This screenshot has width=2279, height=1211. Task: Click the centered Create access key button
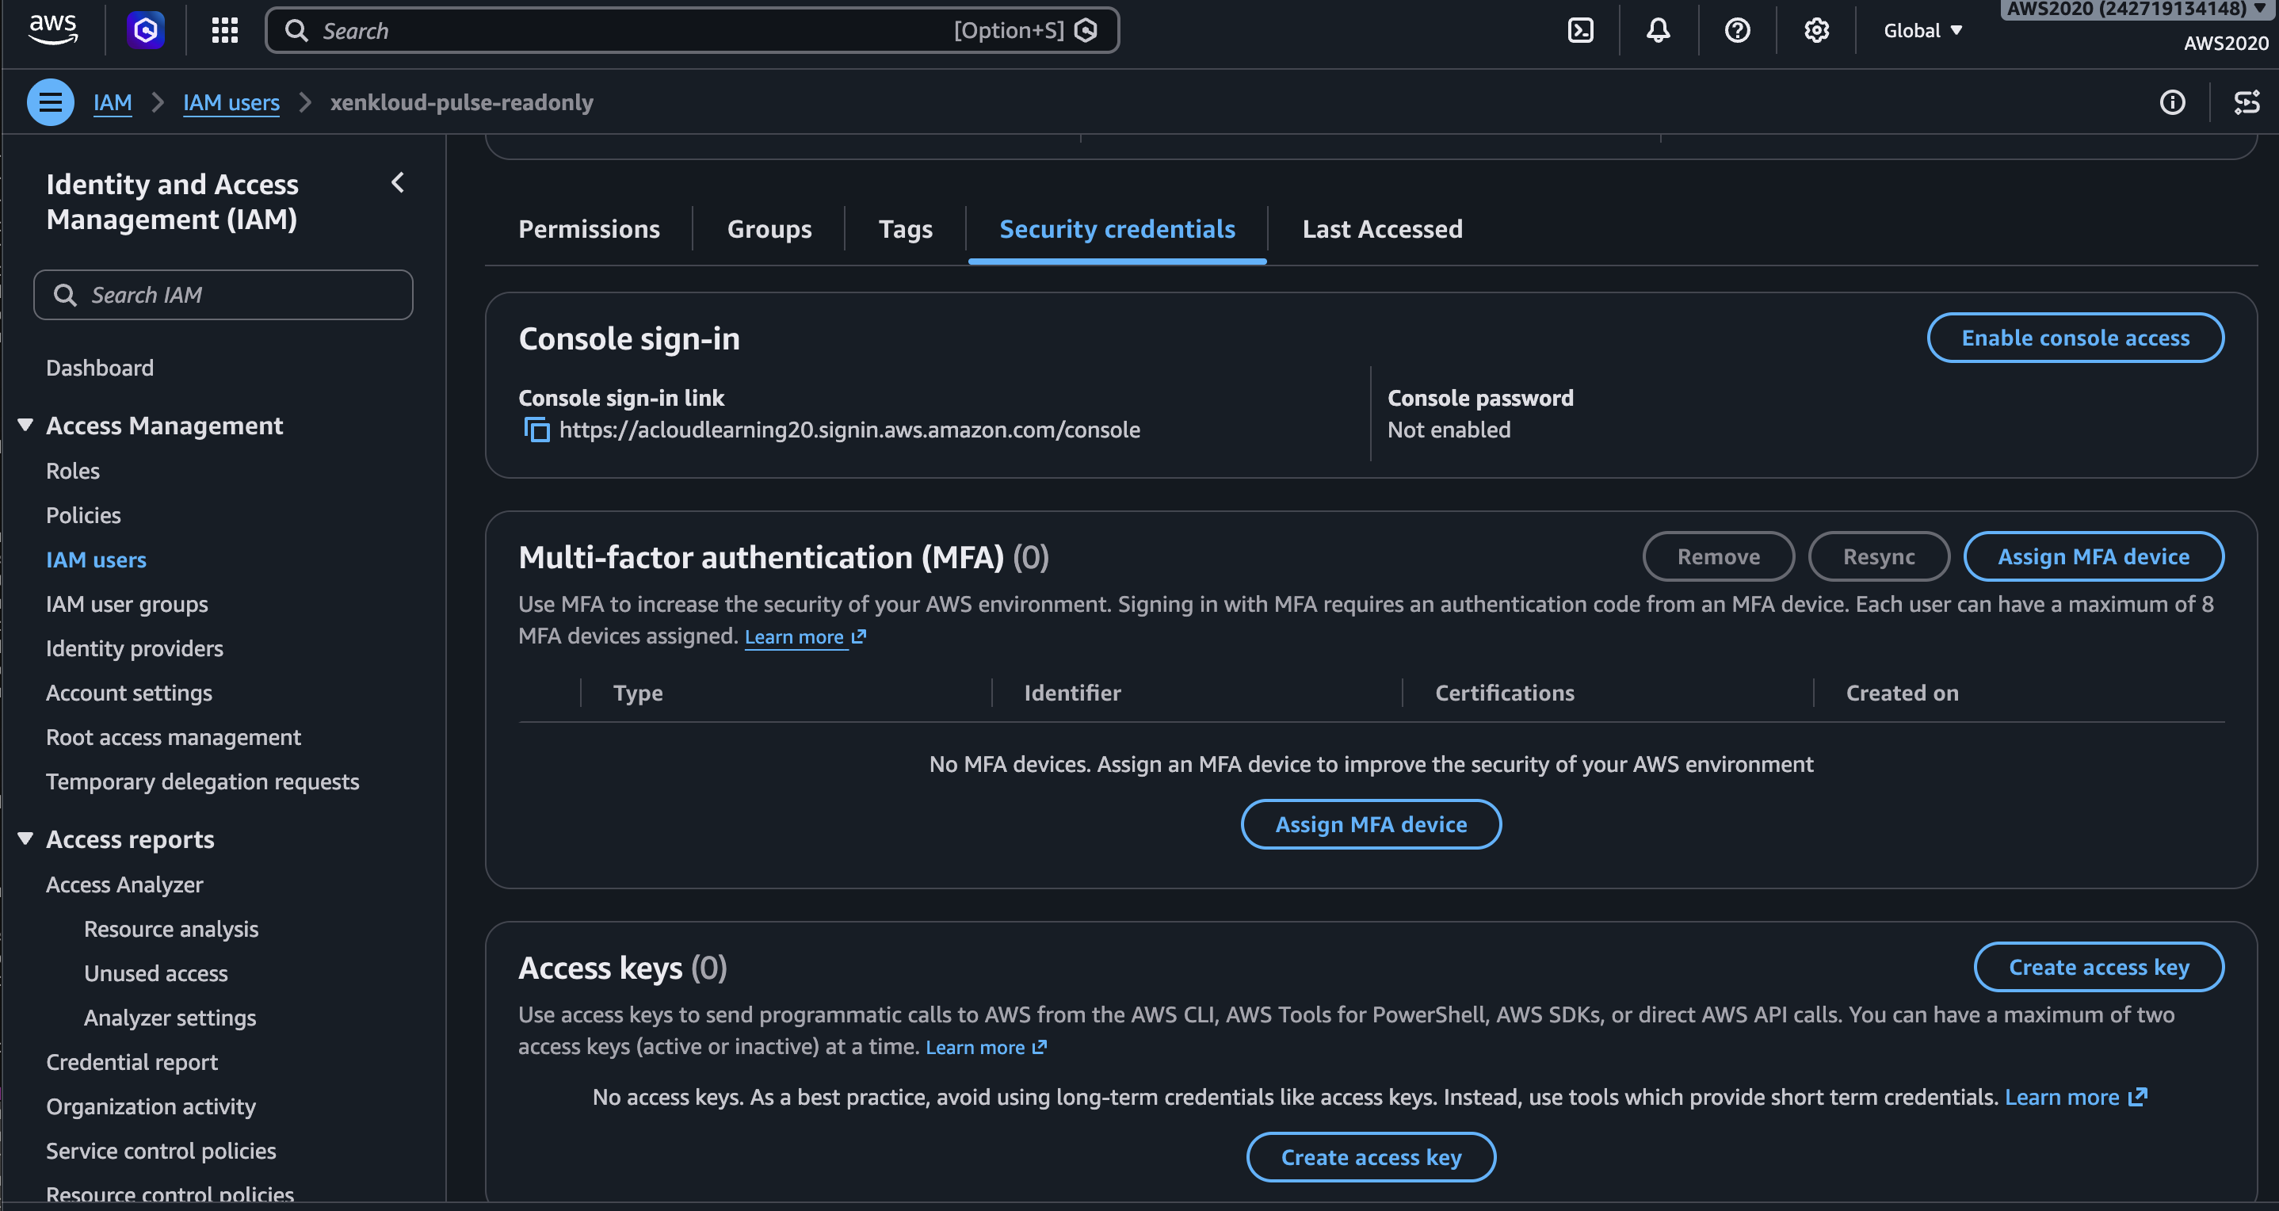1370,1157
